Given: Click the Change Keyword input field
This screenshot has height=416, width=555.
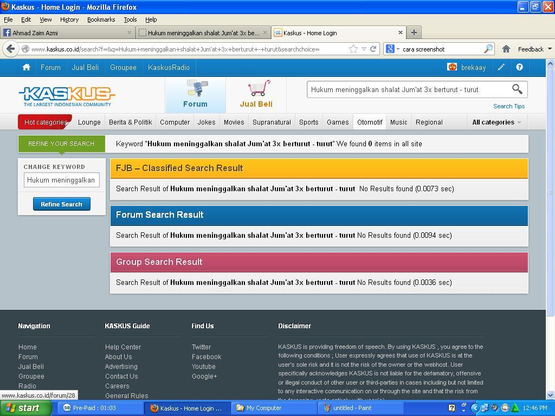Looking at the screenshot, I should 62,180.
